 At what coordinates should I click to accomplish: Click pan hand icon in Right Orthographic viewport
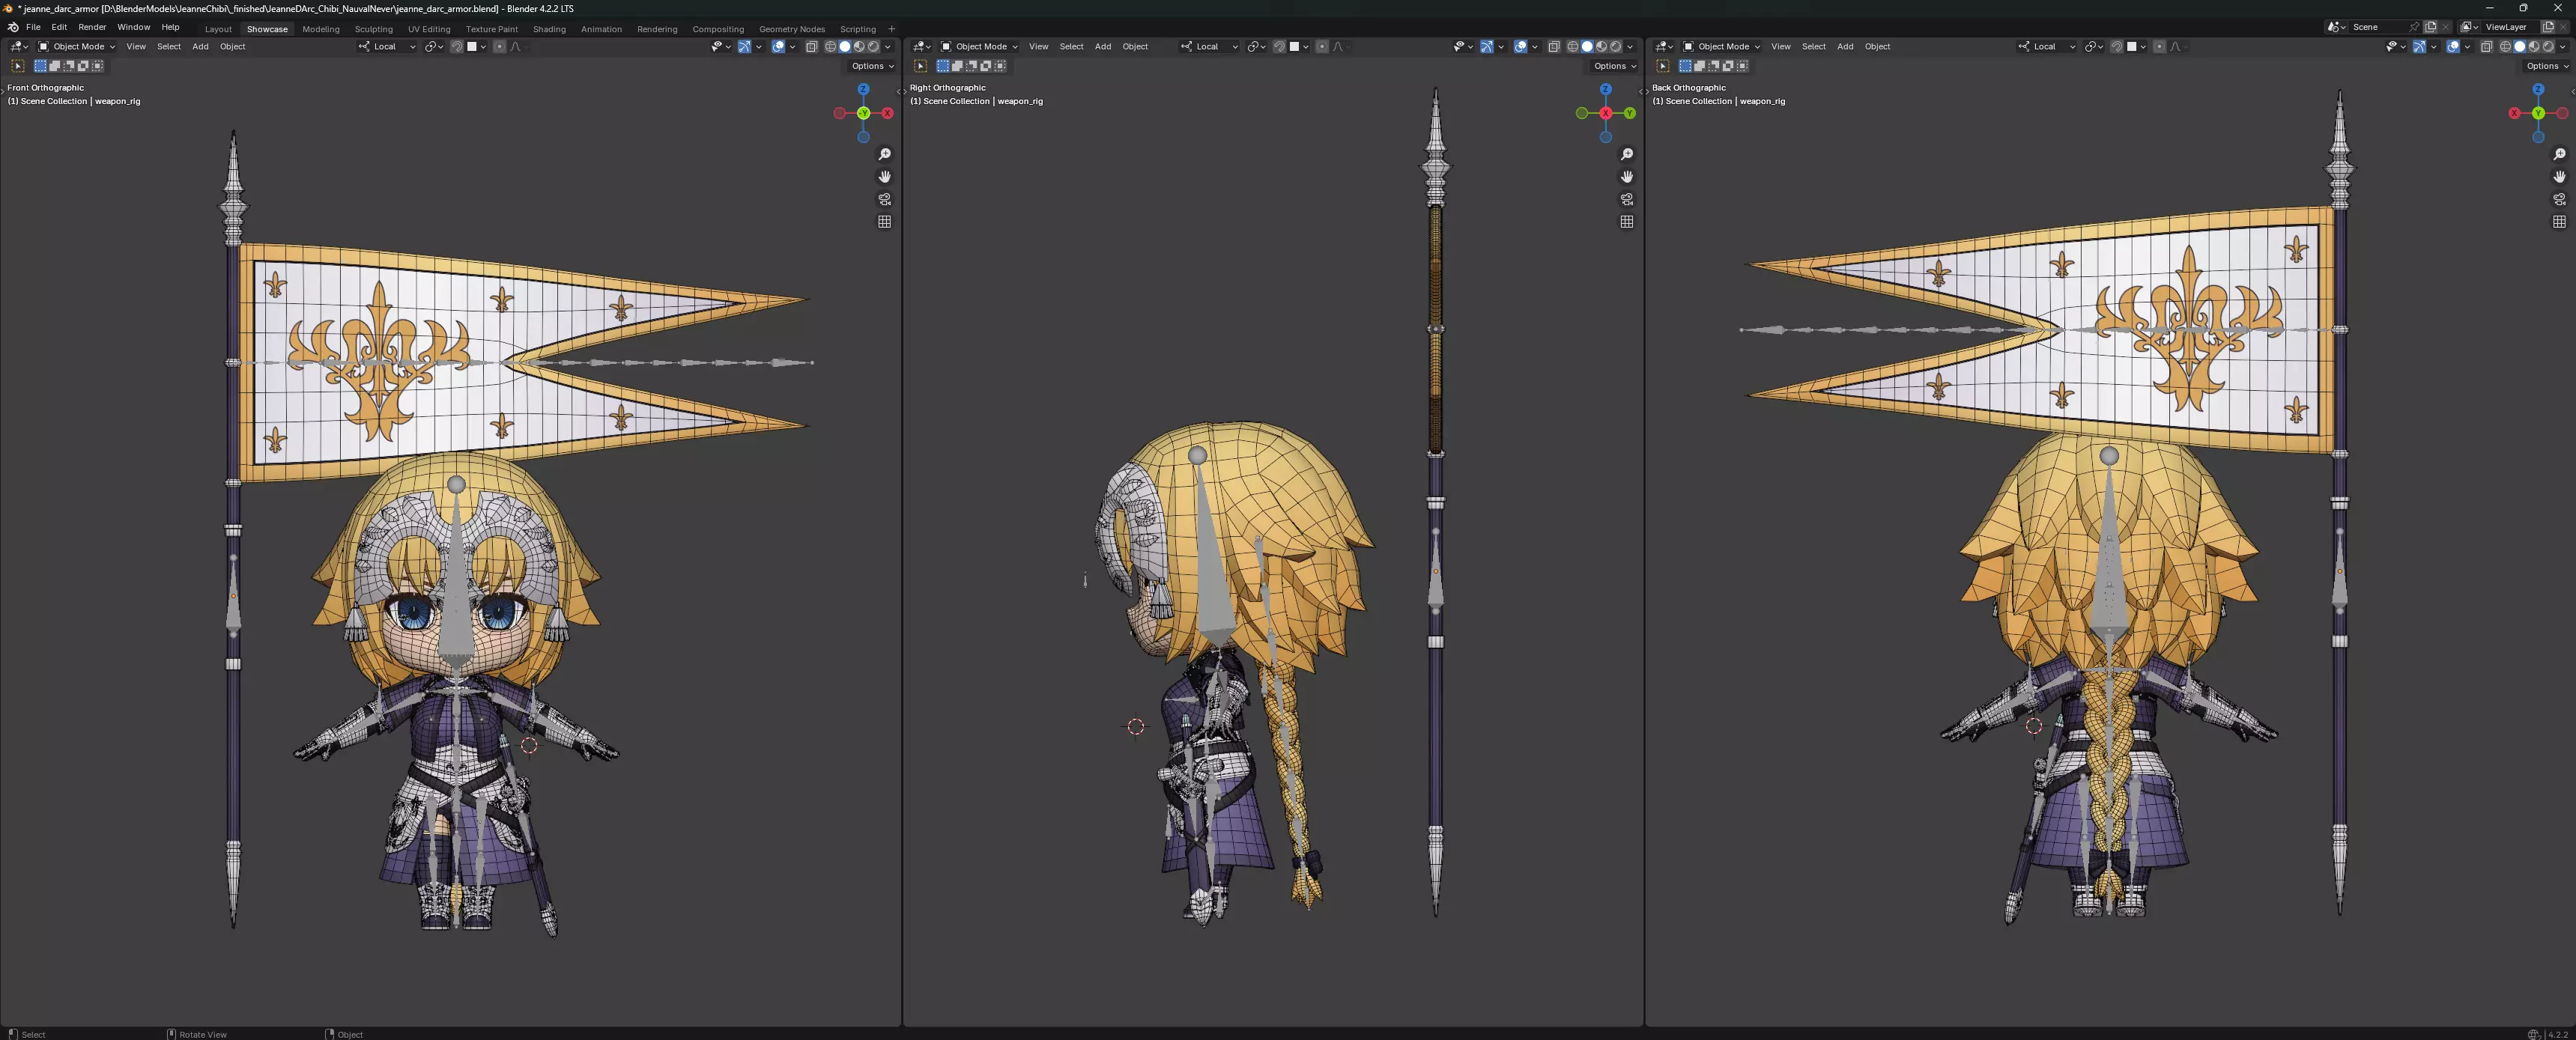[x=1627, y=176]
